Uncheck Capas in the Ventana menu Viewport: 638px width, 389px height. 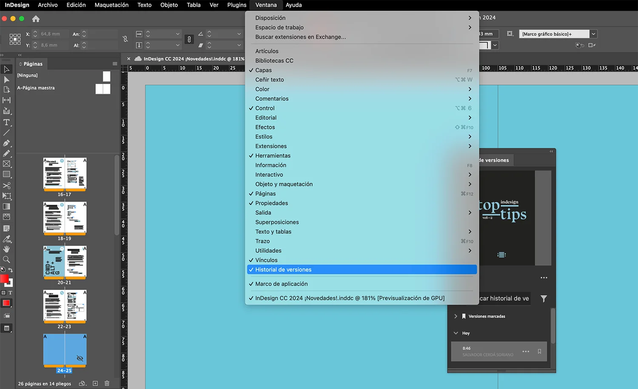click(x=262, y=70)
